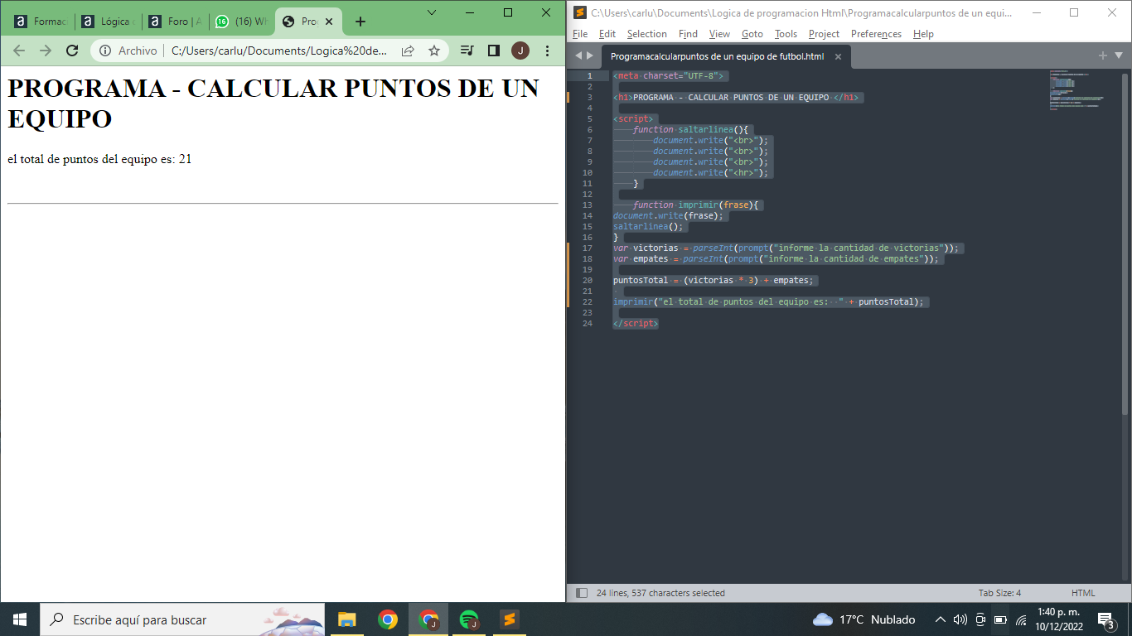This screenshot has height=636, width=1132.
Task: Go back in Chrome history
Action: point(19,51)
